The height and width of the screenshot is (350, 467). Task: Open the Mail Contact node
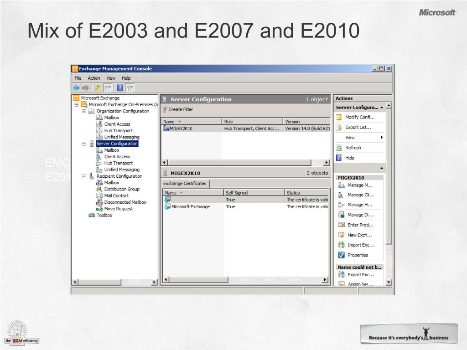coord(116,196)
